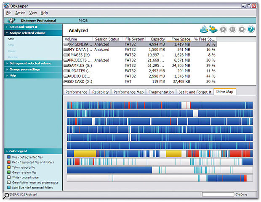The width and height of the screenshot is (261, 202).
Task: Click the Diskeeper Professional logo icon
Action: (x=11, y=21)
